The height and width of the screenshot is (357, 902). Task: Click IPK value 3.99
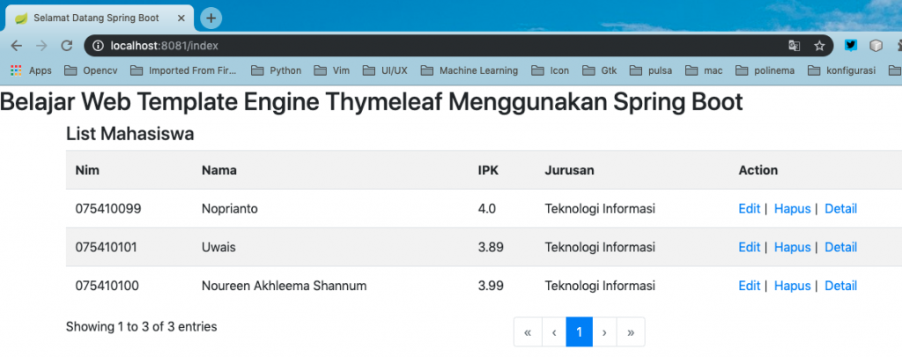[491, 286]
